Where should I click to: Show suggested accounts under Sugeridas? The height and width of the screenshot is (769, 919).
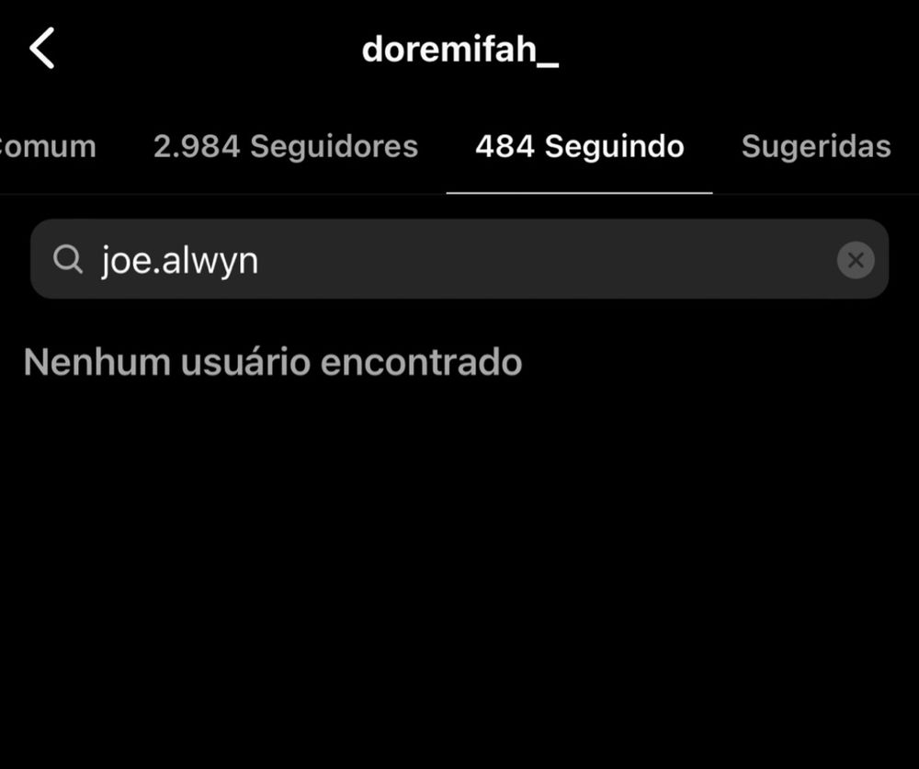coord(816,146)
